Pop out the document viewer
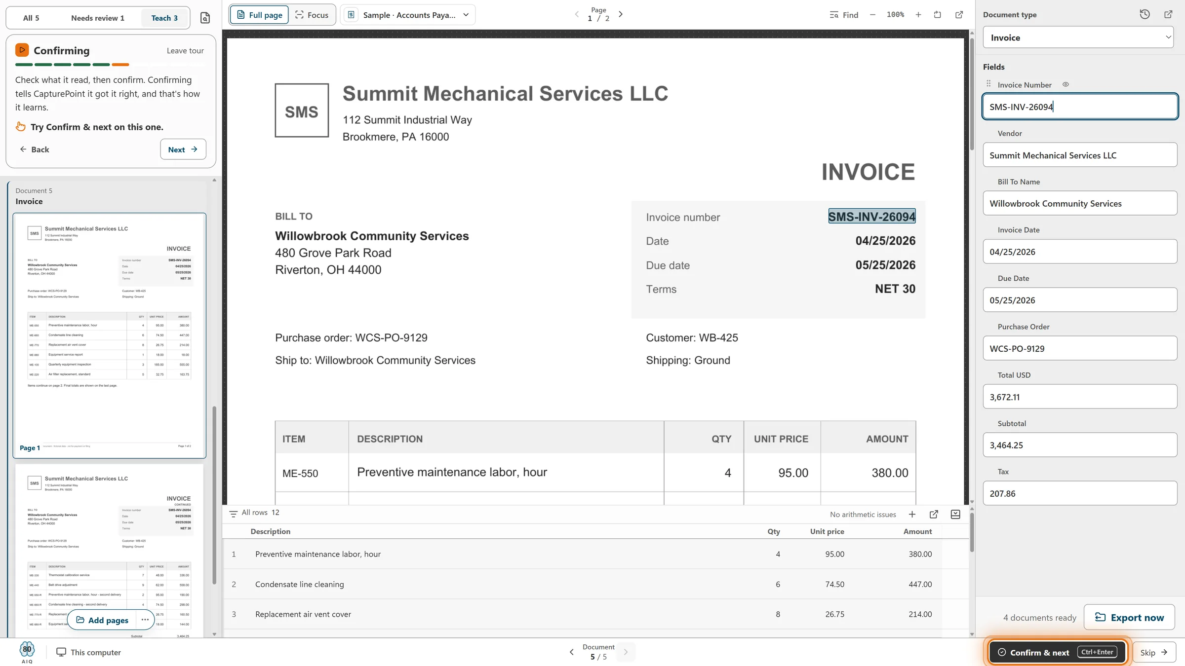The height and width of the screenshot is (666, 1185). [x=959, y=15]
